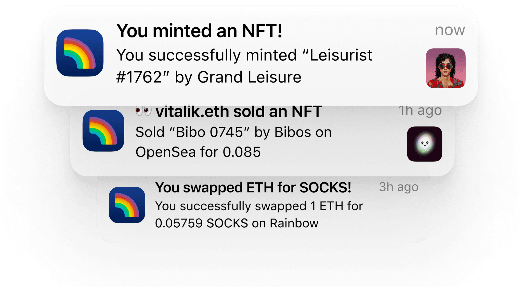
Task: Select the Sold Bibo 0745 on OpenSea text
Action: [x=233, y=142]
